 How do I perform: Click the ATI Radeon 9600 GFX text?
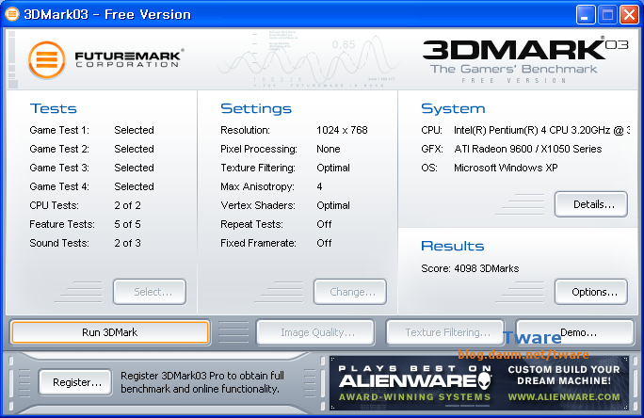(528, 149)
